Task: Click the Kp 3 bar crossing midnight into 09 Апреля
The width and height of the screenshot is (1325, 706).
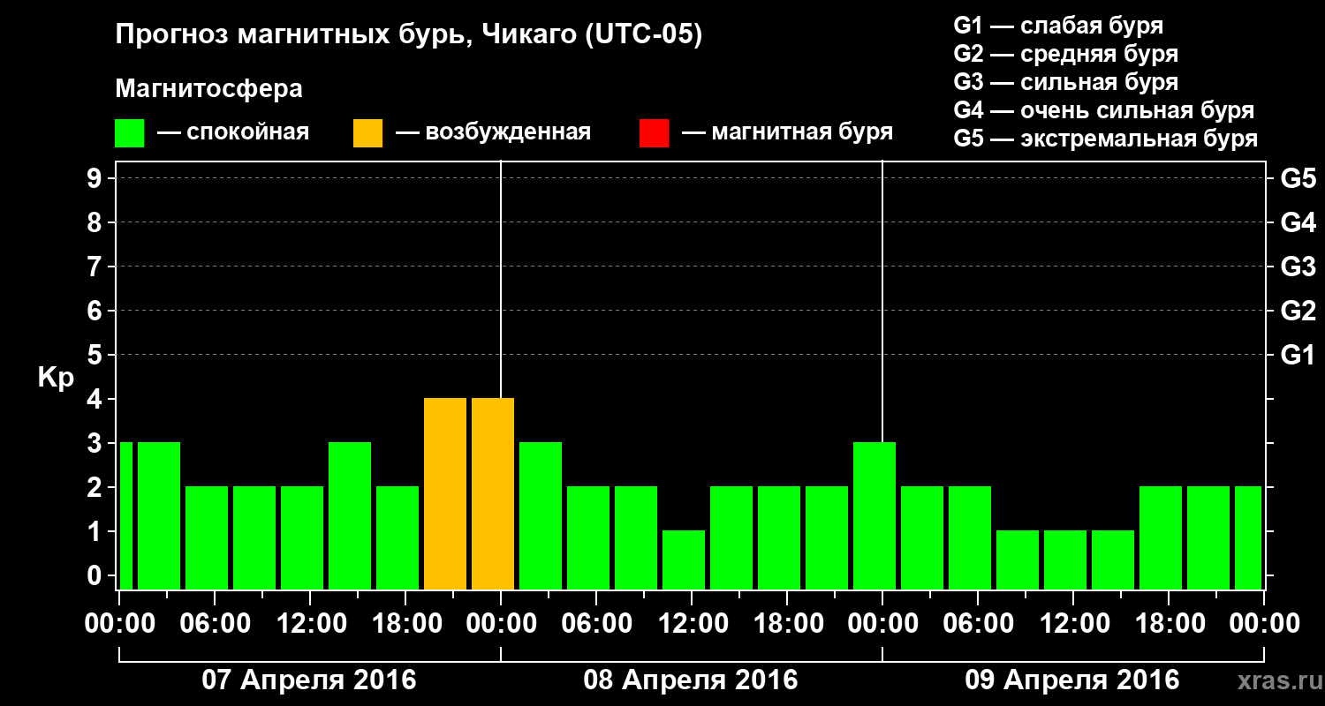Action: point(874,516)
